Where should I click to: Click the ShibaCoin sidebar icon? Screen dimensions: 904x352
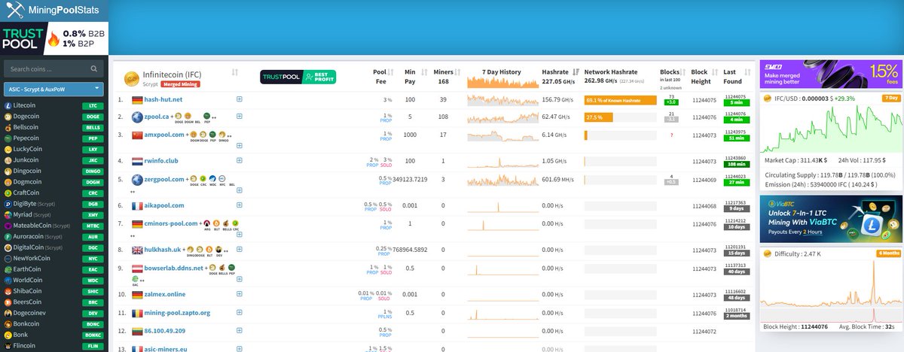[8, 290]
